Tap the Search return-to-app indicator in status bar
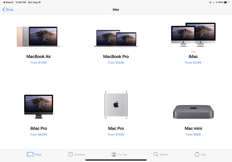 pyautogui.click(x=8, y=3)
